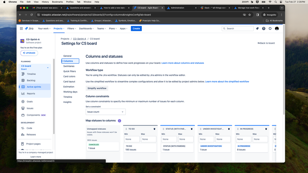Grab the IN PROGRESS drag handle
The height and width of the screenshot is (173, 308).
click(238, 129)
